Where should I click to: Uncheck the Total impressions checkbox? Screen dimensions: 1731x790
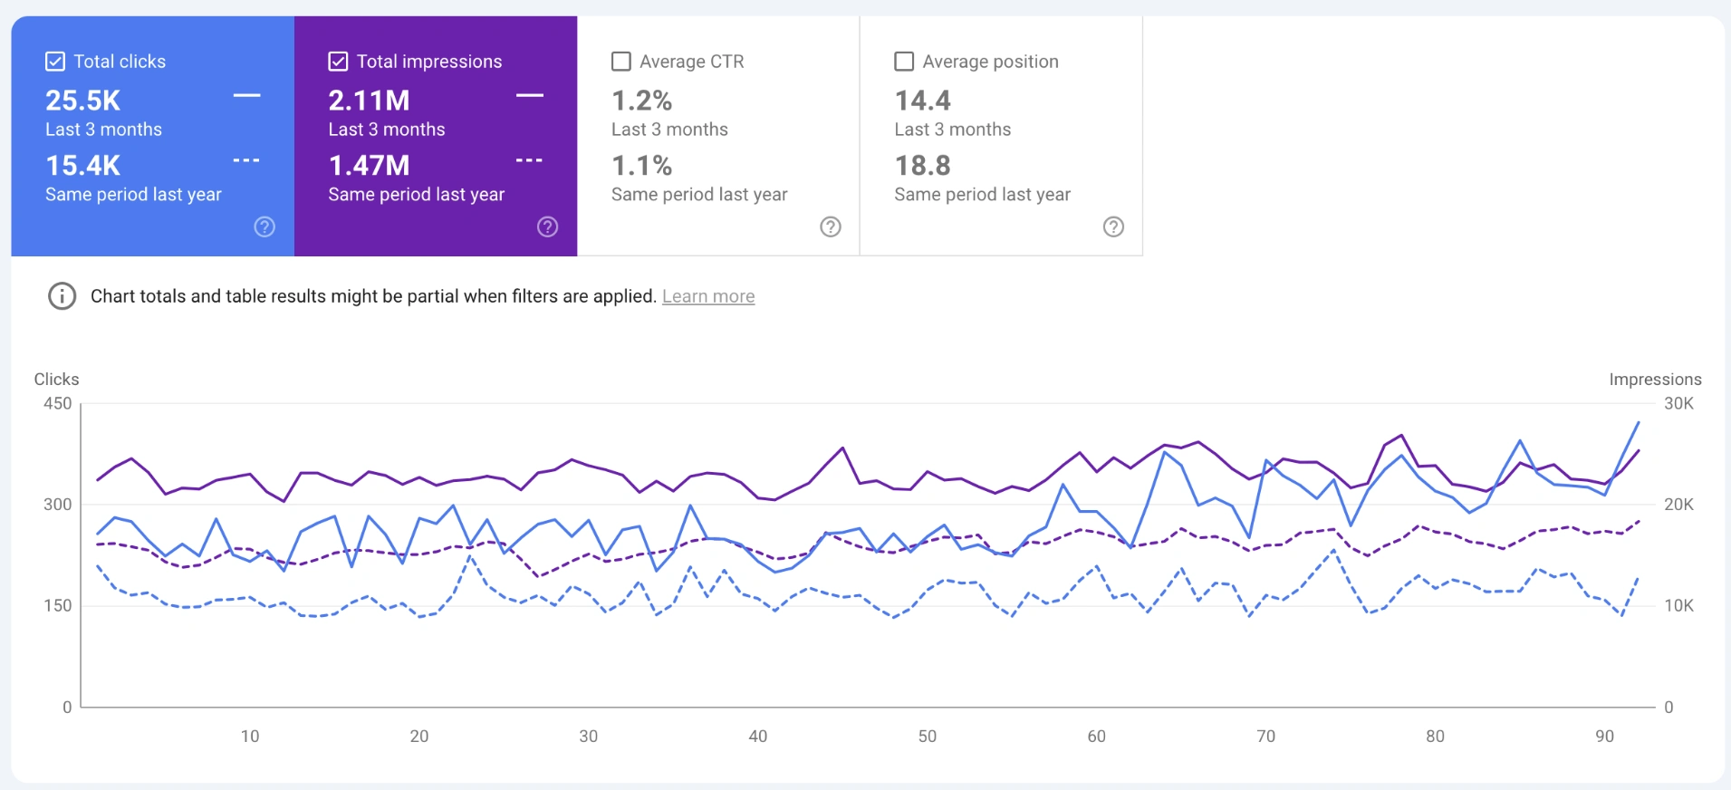tap(338, 62)
